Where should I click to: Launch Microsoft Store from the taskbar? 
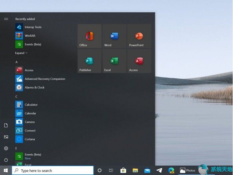pos(123,170)
